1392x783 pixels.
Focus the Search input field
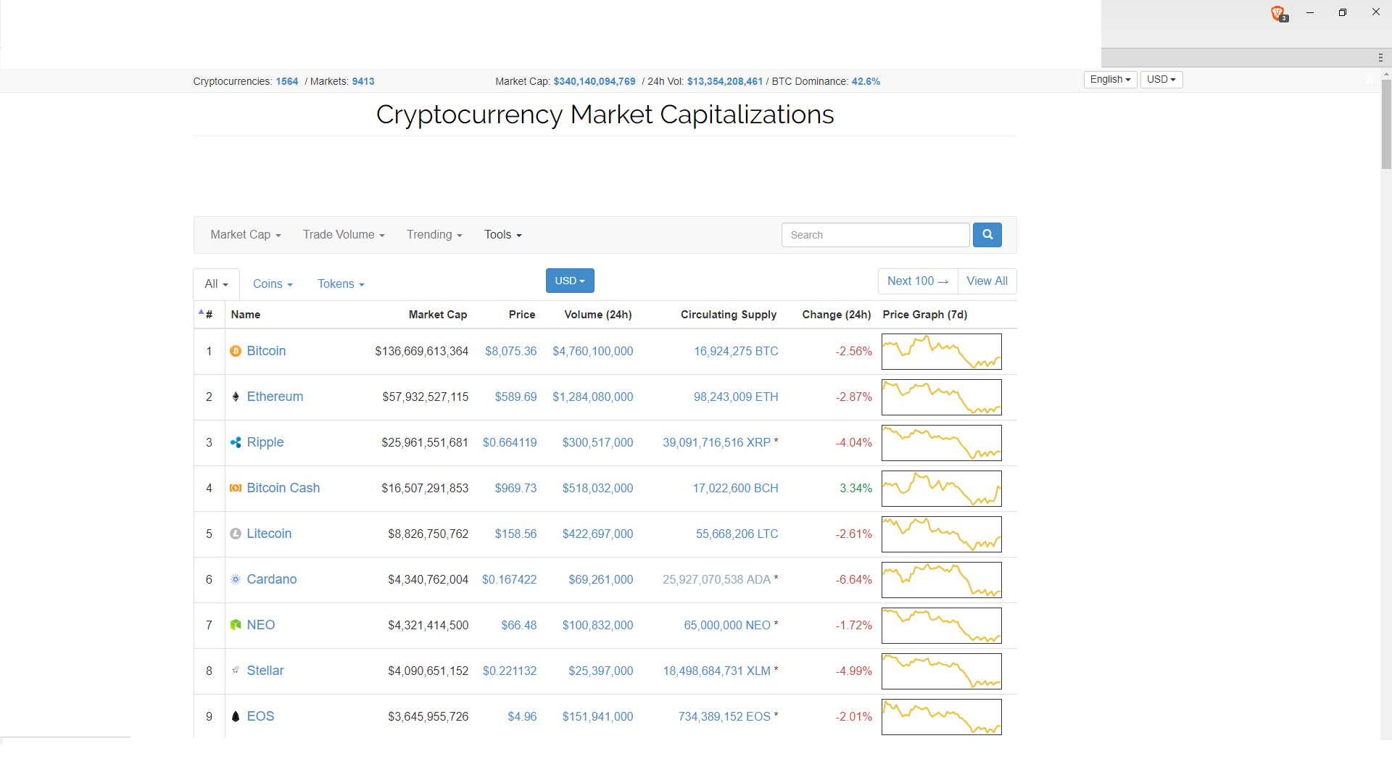click(875, 235)
